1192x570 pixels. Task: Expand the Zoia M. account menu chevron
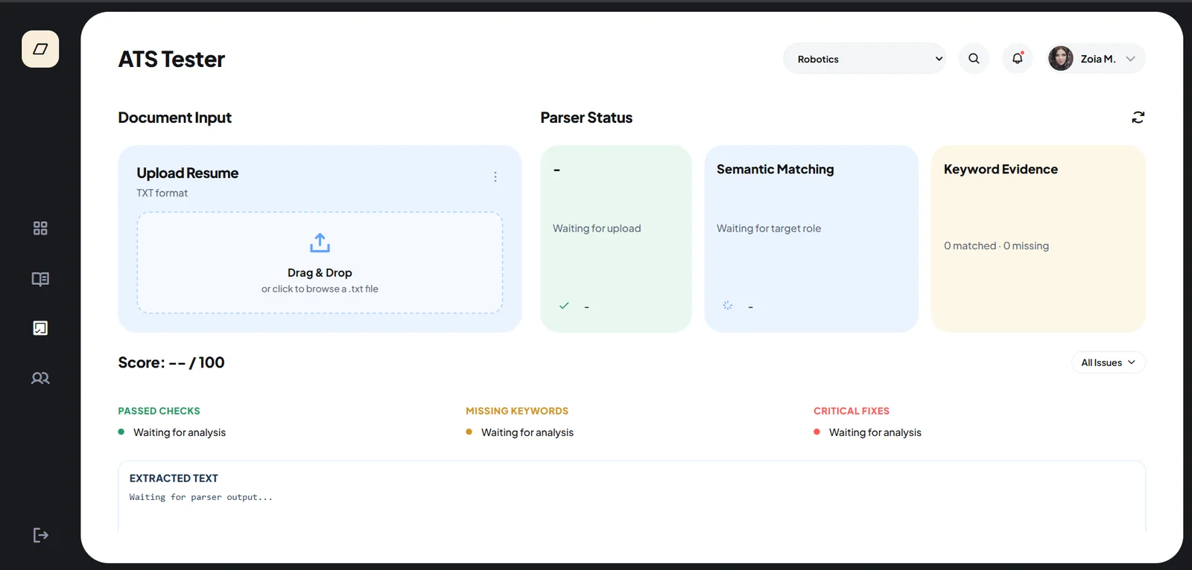(1130, 59)
